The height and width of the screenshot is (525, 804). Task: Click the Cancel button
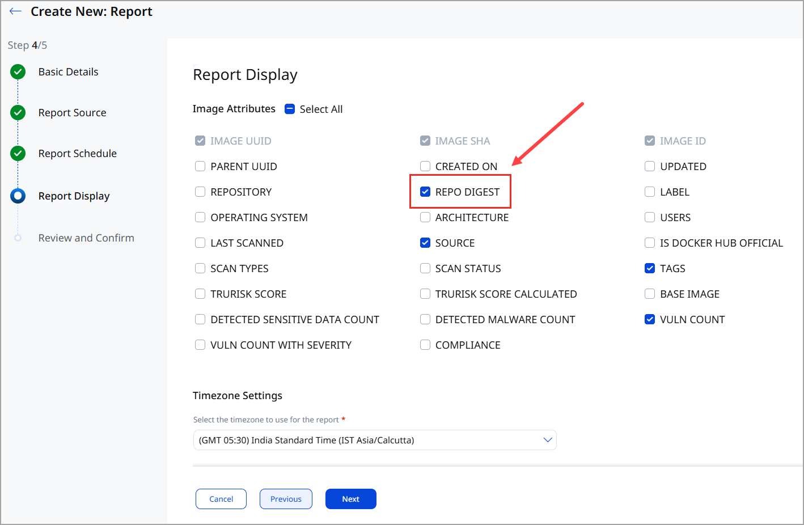[x=221, y=499]
